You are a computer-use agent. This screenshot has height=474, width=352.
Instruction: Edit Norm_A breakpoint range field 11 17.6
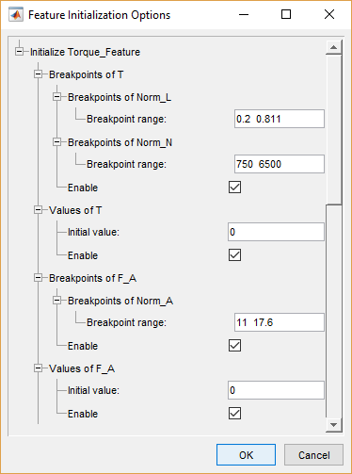280,322
